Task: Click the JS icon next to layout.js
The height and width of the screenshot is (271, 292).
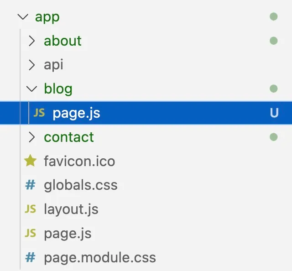Action: point(31,209)
